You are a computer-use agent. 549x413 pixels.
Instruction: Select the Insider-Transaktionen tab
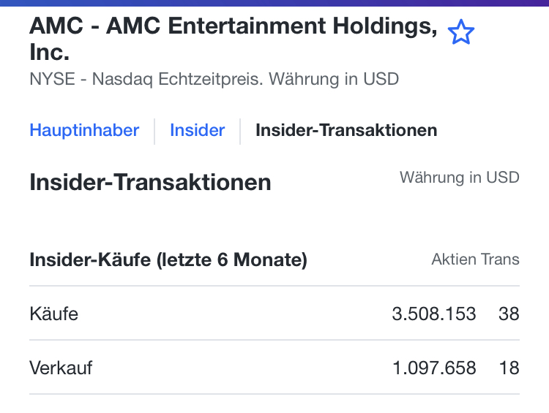[x=346, y=131]
